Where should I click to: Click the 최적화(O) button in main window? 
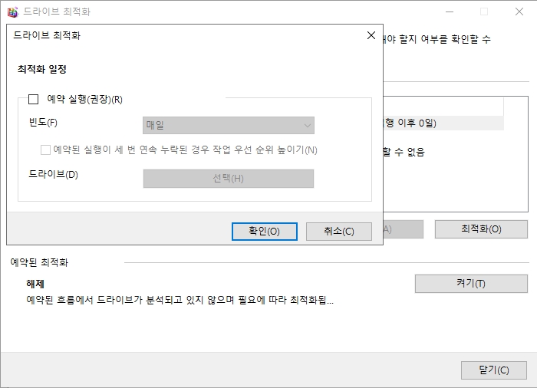pos(481,229)
